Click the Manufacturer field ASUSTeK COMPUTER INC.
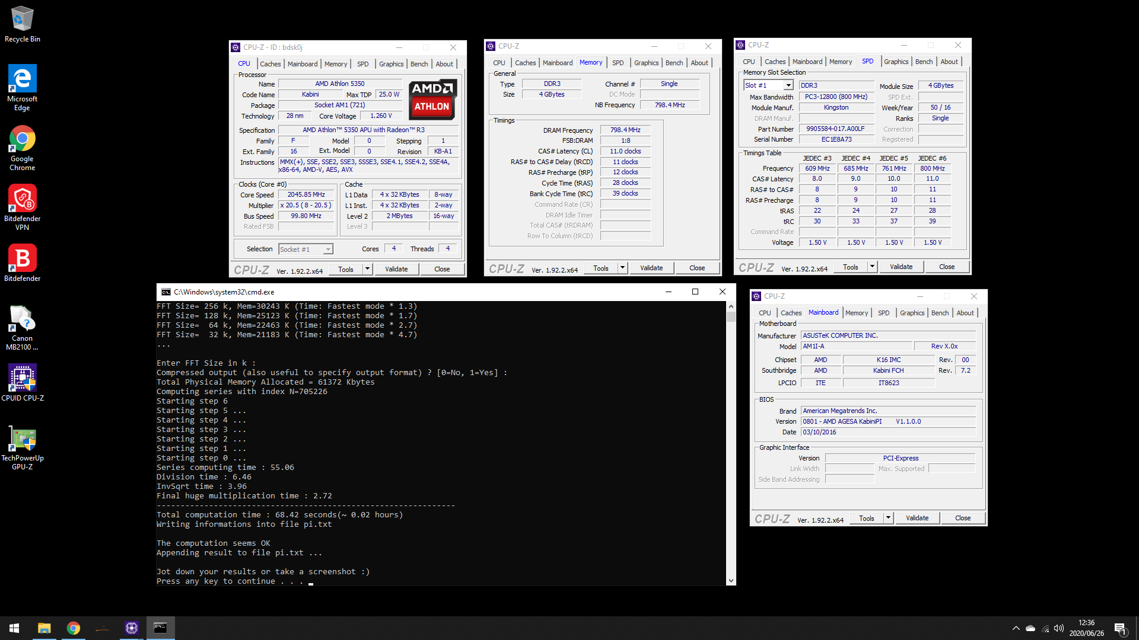The image size is (1139, 640). [888, 335]
